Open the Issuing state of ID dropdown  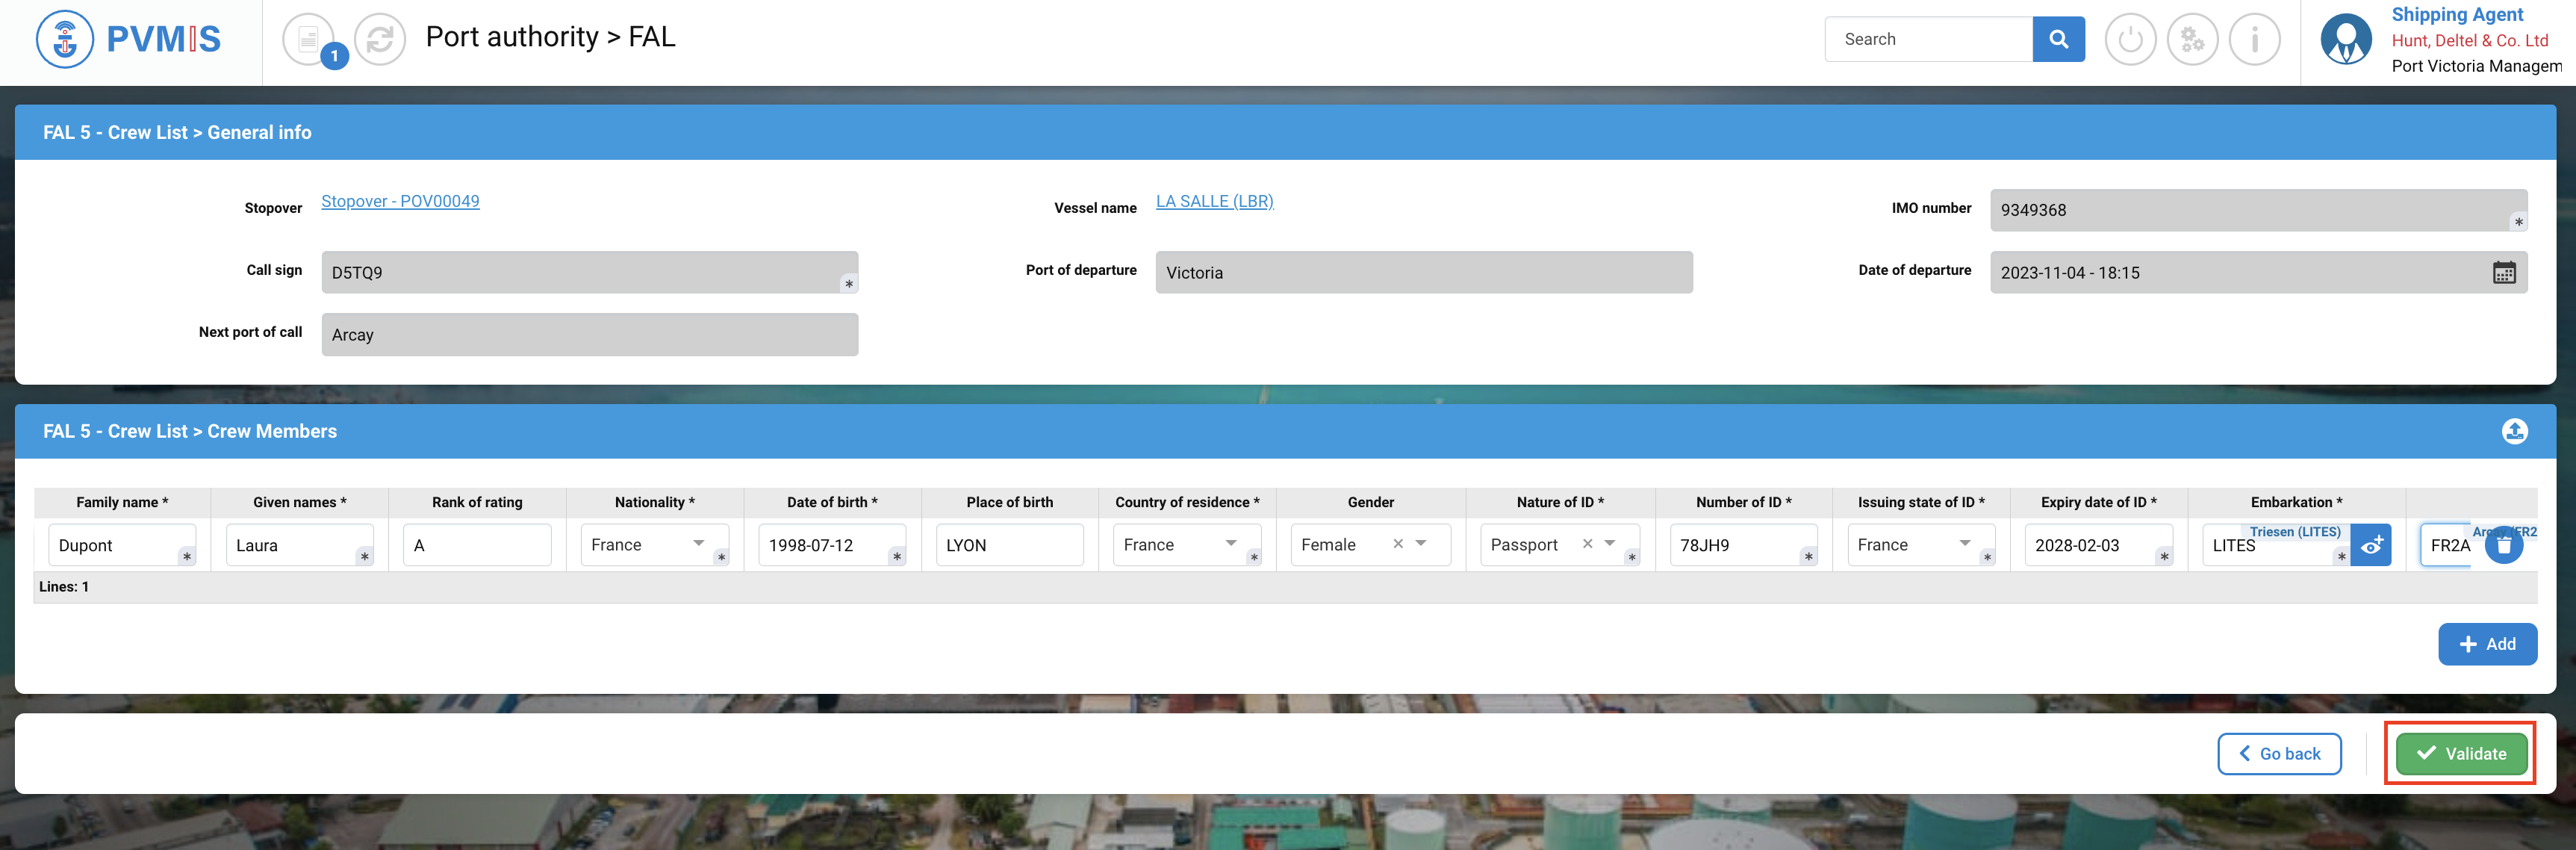click(x=1965, y=544)
